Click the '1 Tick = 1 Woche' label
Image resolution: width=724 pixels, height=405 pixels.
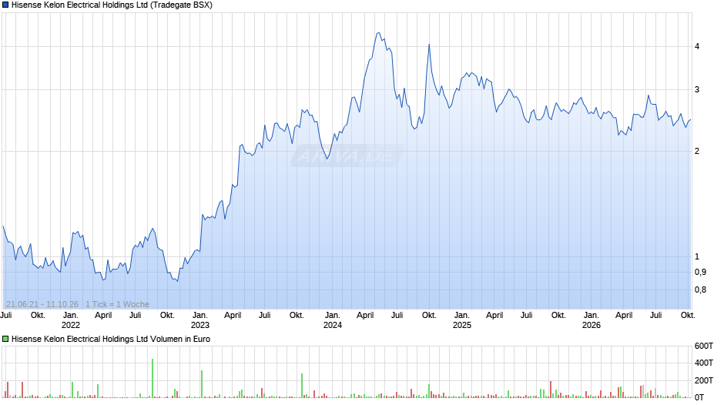(117, 304)
